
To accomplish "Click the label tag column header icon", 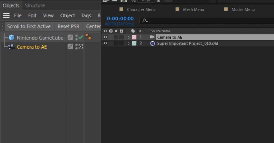I will 133,31.
